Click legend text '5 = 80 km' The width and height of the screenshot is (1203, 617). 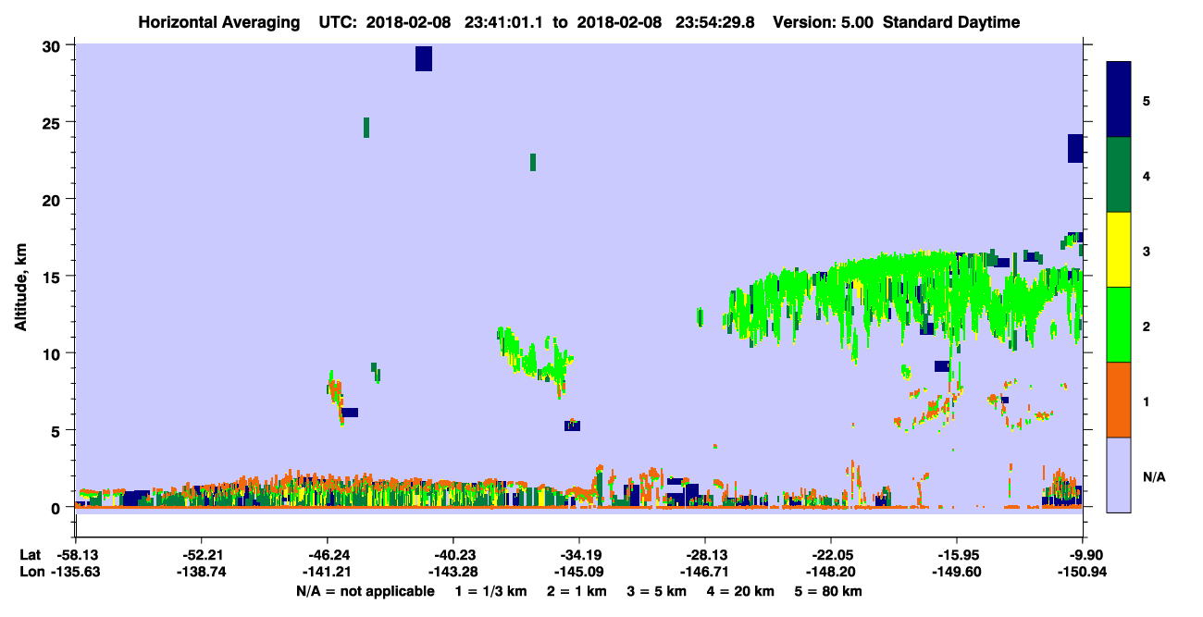pos(829,591)
